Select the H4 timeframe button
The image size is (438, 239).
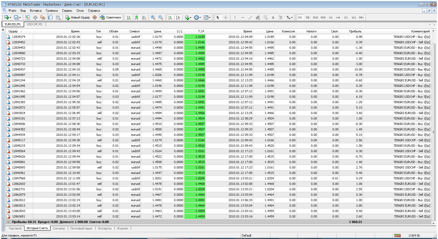(338, 17)
